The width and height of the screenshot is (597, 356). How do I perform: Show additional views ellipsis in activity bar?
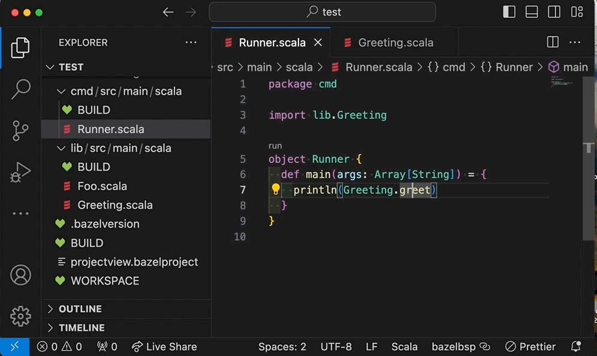coord(20,213)
